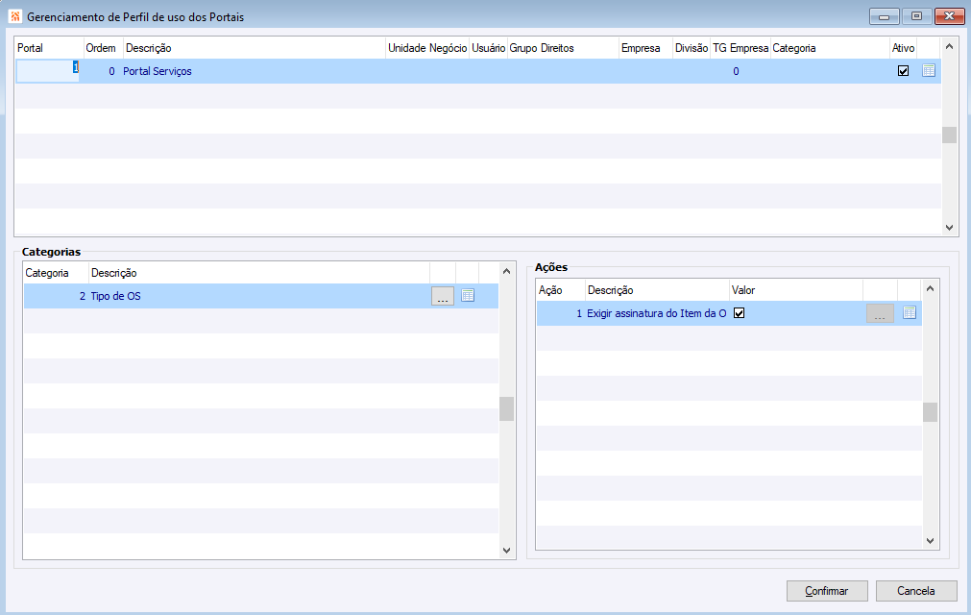Screen dimensions: 971x615
Task: Click the Ordem value 0 cell
Action: coord(102,71)
